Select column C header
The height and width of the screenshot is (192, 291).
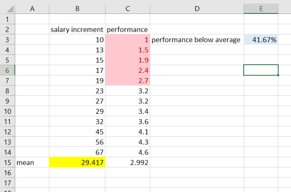127,9
